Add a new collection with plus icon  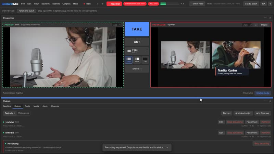(x=97, y=4)
